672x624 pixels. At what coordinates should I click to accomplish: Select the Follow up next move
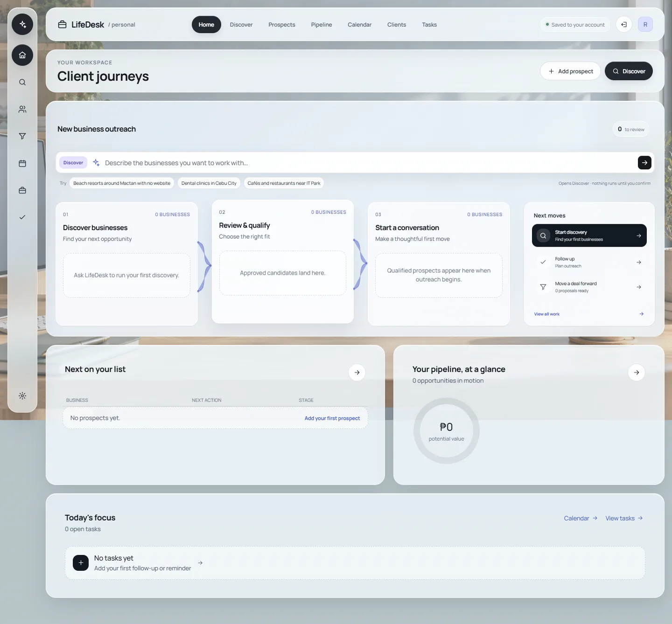tap(589, 262)
